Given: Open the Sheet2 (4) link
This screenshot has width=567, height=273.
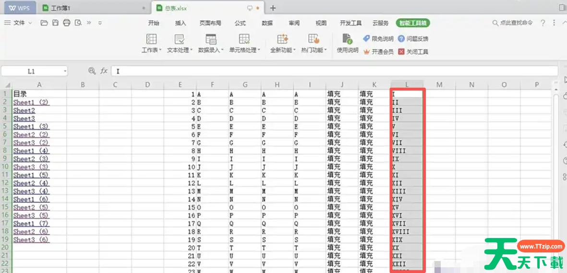Looking at the screenshot, I should (x=31, y=183).
